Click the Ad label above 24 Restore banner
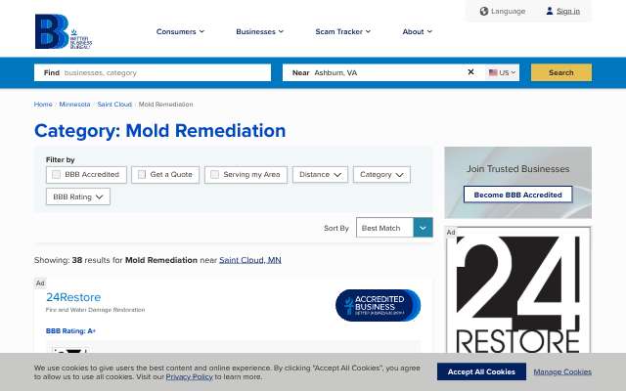The height and width of the screenshot is (391, 626). click(x=451, y=232)
